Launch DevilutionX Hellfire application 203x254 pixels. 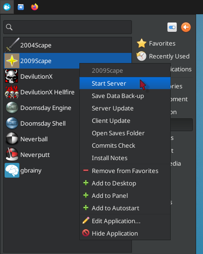tap(42, 92)
